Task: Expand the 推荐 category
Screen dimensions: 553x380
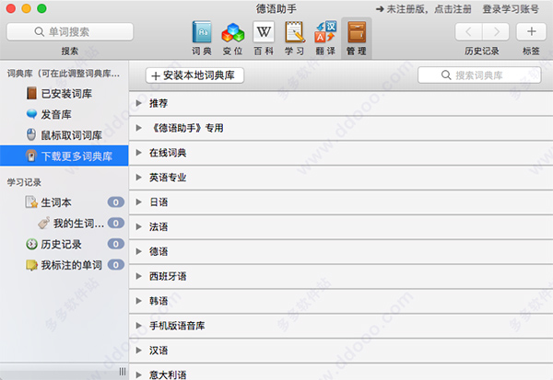Action: coord(139,103)
